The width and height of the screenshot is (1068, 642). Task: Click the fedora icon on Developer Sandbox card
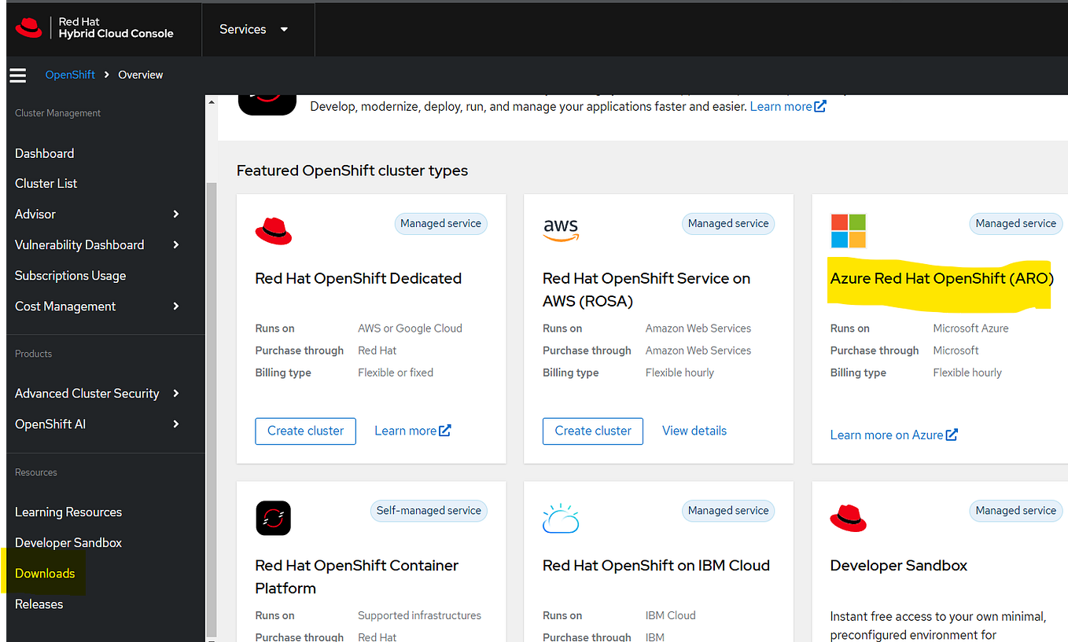[848, 518]
